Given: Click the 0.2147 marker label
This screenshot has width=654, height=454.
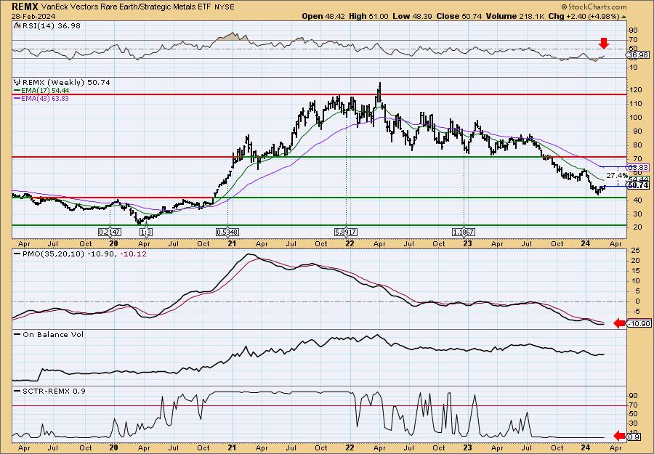Looking at the screenshot, I should coord(109,232).
